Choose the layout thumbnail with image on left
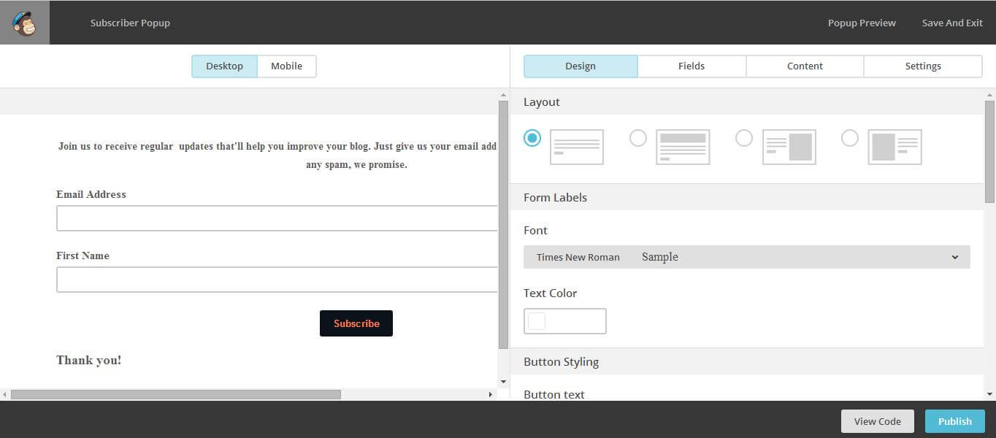 tap(895, 146)
